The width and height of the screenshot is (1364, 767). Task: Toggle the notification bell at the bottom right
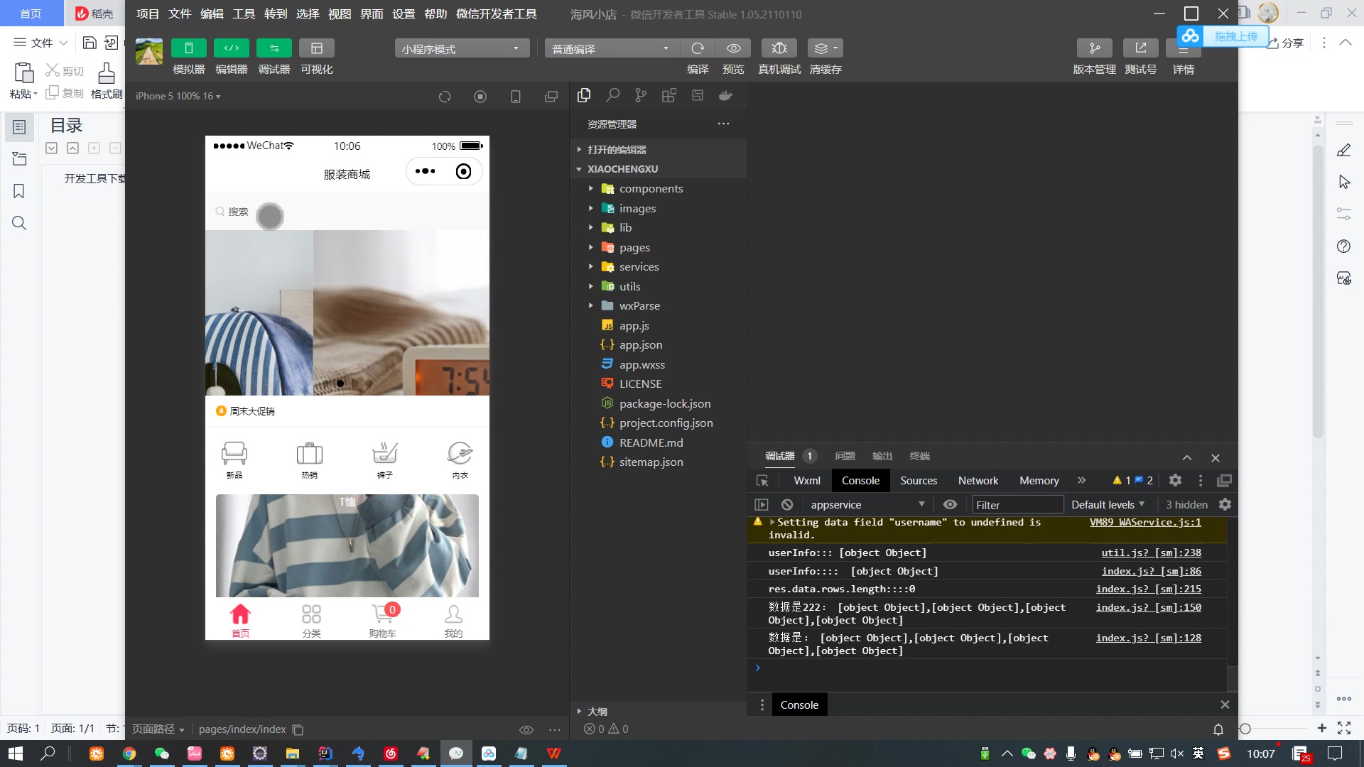(1218, 729)
